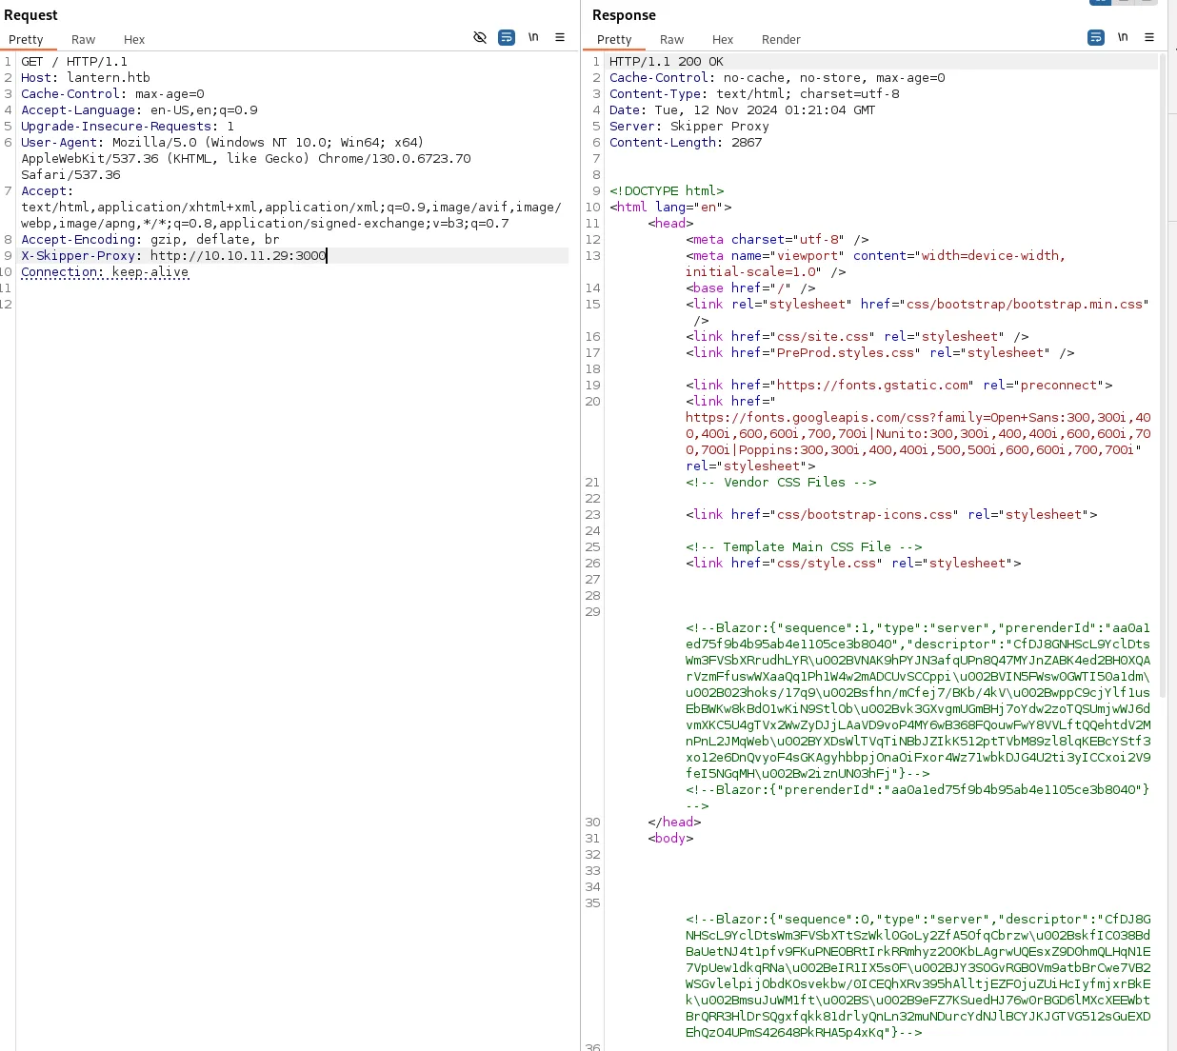Image resolution: width=1177 pixels, height=1051 pixels.
Task: Click the Connection: keep-alive header line
Action: coord(105,272)
